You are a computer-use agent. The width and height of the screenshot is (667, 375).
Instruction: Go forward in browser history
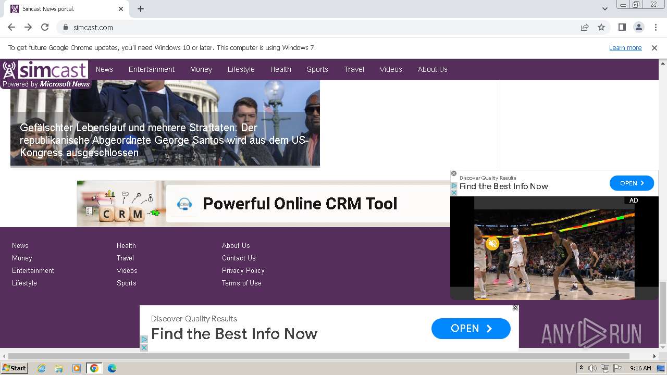point(28,27)
